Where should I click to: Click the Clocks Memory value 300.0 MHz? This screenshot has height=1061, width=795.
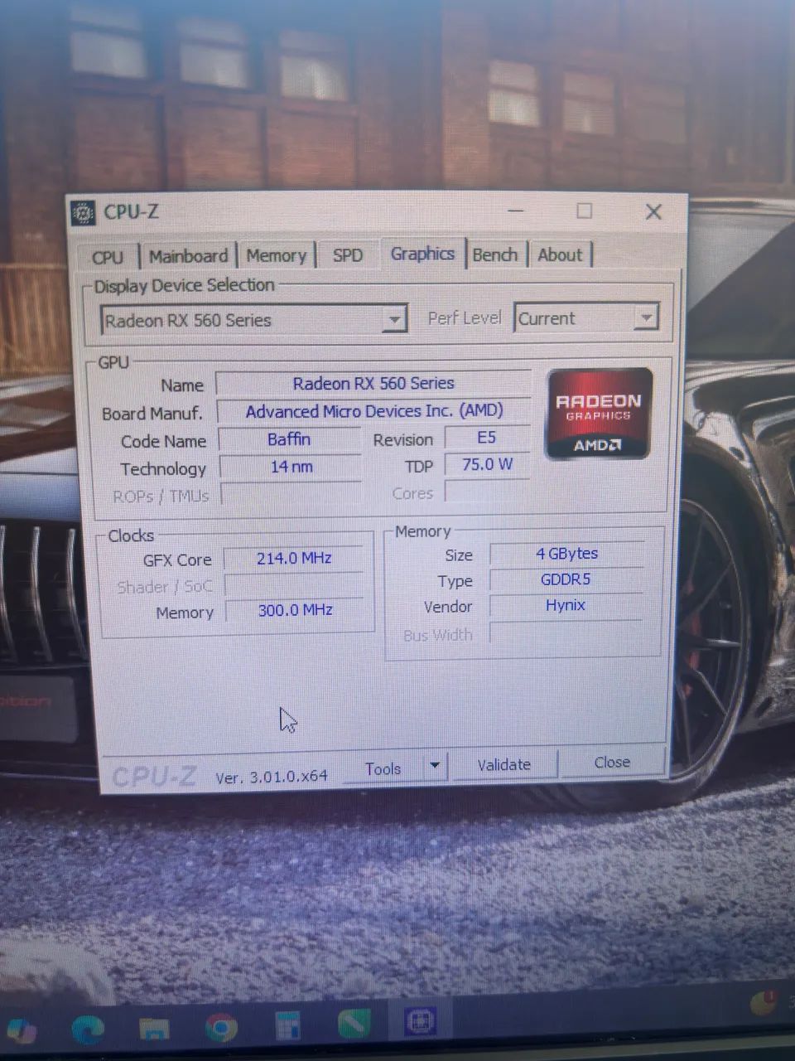point(295,611)
